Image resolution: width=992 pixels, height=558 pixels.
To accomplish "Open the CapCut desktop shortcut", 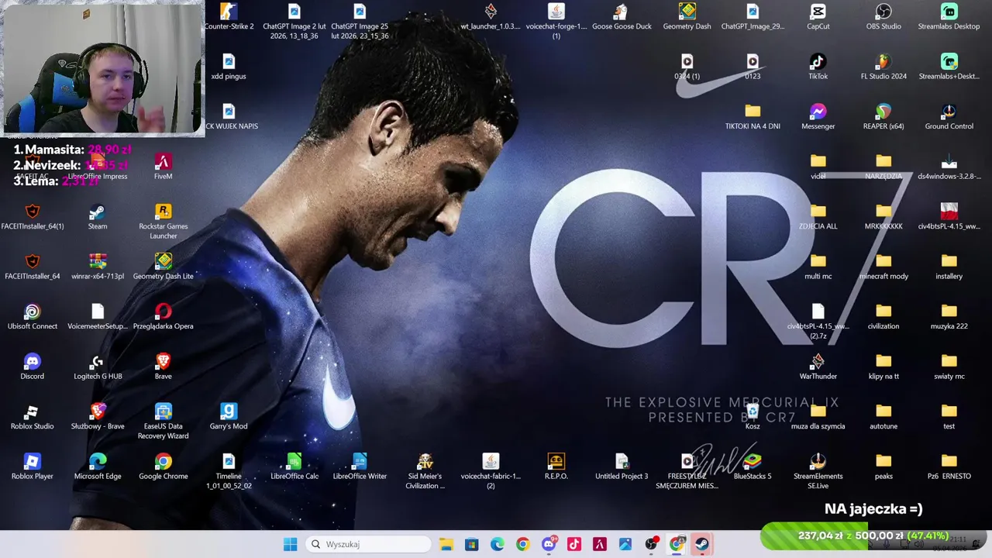I will coord(818,16).
